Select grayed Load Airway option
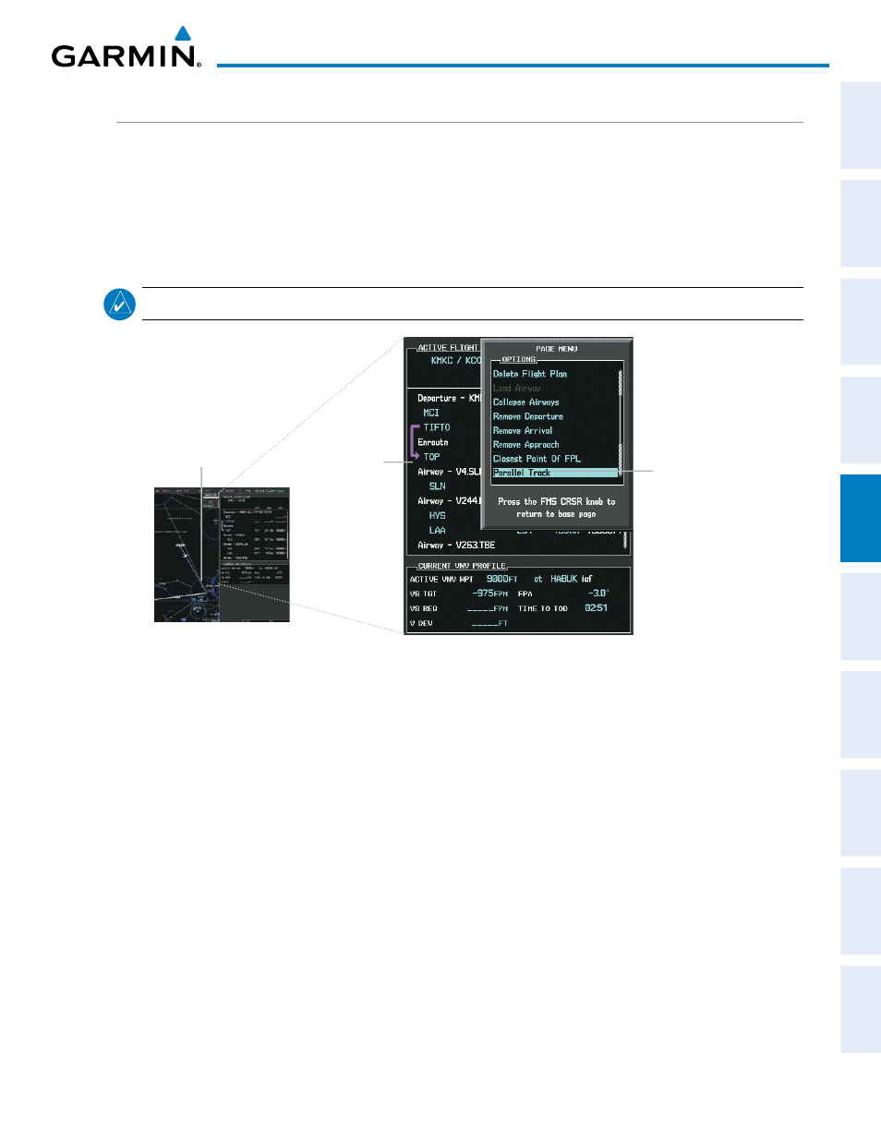881x1140 pixels. point(517,389)
